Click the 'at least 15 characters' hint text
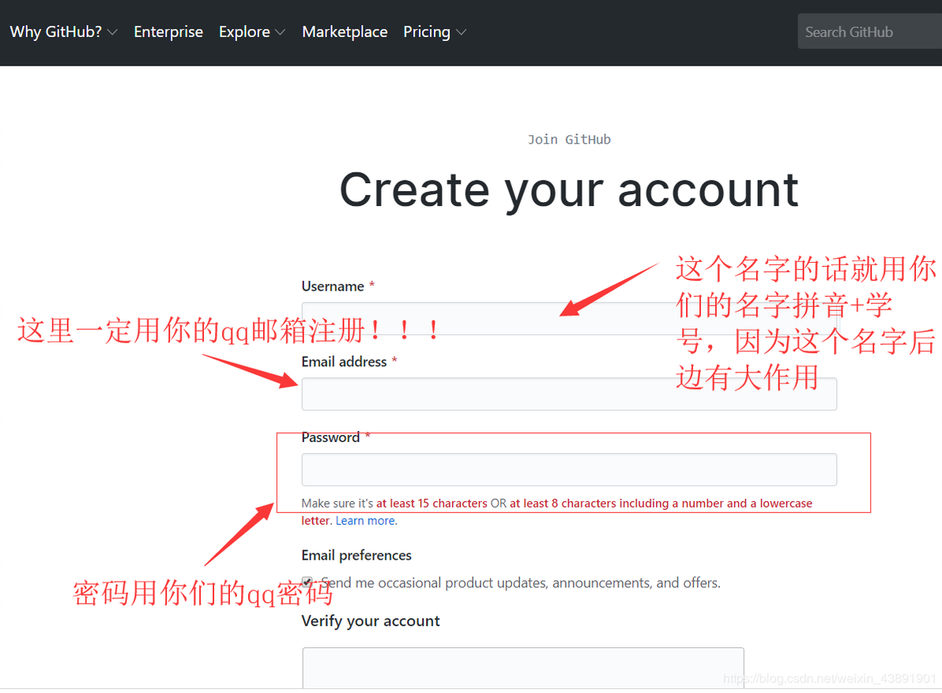The width and height of the screenshot is (942, 693). coord(431,504)
